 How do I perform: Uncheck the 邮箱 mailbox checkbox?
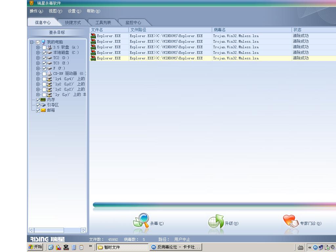click(x=38, y=111)
